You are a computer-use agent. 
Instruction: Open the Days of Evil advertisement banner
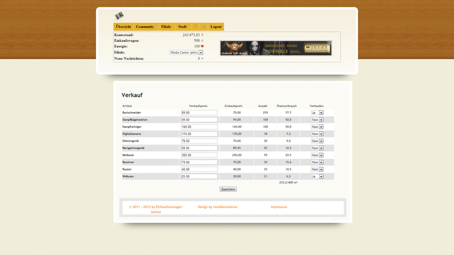click(276, 48)
